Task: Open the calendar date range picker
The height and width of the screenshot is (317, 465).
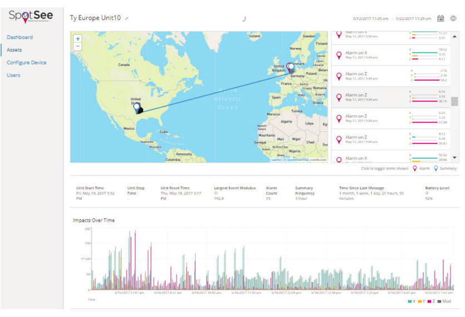Action: click(x=440, y=18)
